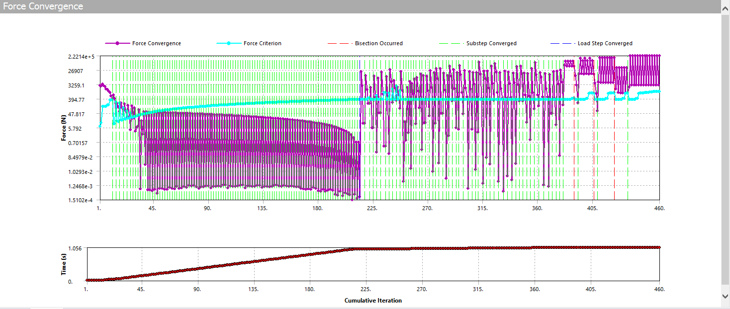Click the 1.5102e-4 minimum force tick label

pyautogui.click(x=82, y=201)
